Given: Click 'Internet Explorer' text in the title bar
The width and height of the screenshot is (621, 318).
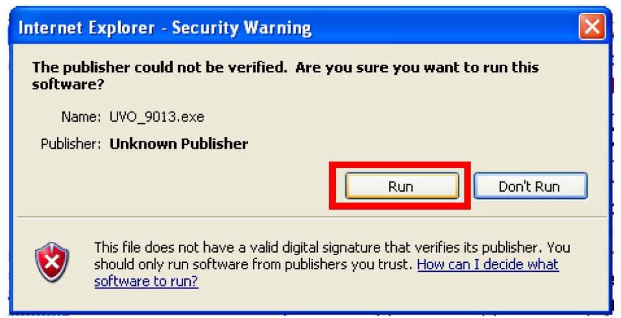Looking at the screenshot, I should pyautogui.click(x=86, y=28).
